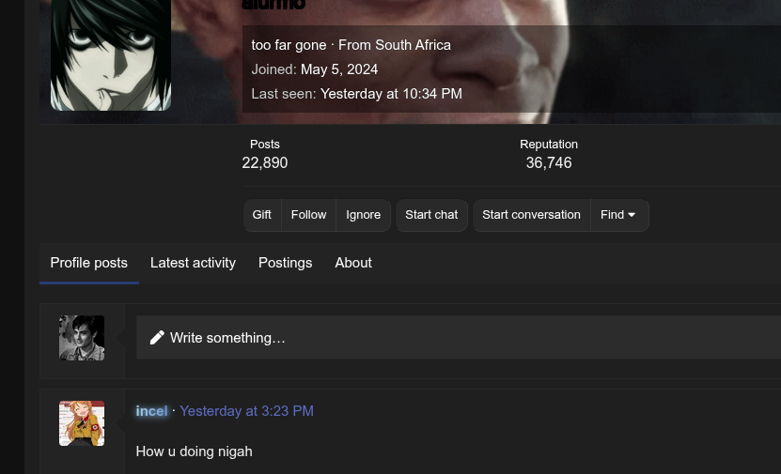
Task: Open the 22,890 posts count link
Action: [x=265, y=163]
